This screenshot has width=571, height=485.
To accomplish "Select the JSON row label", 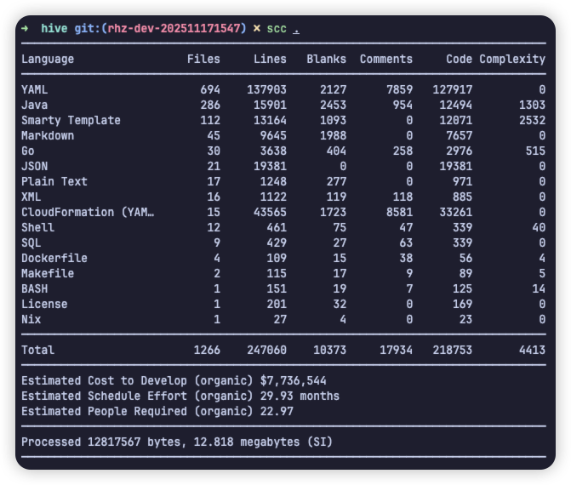I will [35, 166].
